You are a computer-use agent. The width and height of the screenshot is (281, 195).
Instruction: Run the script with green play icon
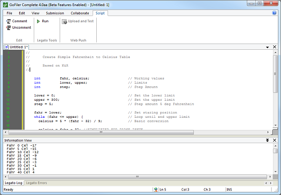(38, 21)
